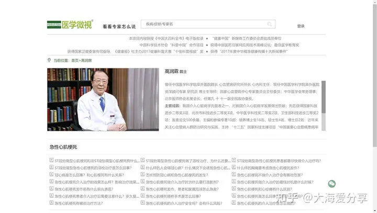The width and height of the screenshot is (377, 213).
Task: Open link 急性心肌梗死发作前有什么前兆表现
Action: [x=84, y=189]
